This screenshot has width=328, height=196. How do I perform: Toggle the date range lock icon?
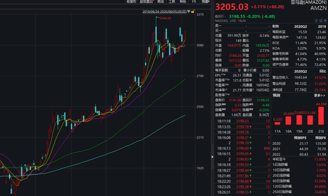click(x=193, y=12)
